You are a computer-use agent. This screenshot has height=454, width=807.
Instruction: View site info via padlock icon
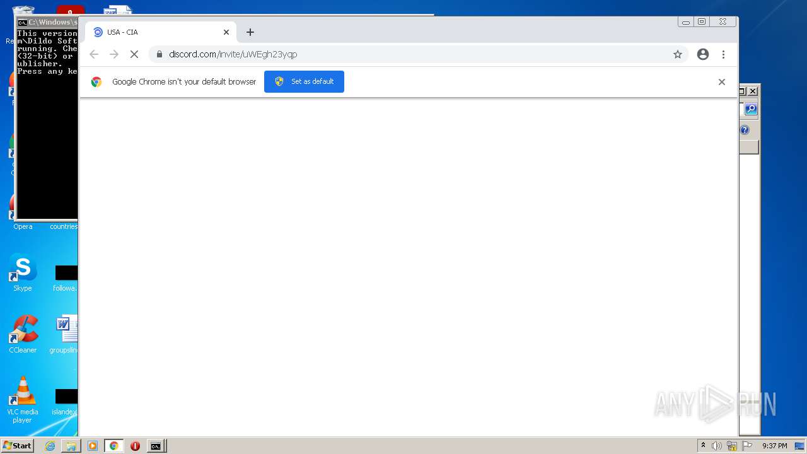[159, 54]
